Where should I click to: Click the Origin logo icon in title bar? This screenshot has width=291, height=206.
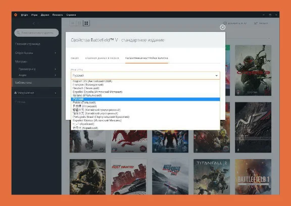16,15
